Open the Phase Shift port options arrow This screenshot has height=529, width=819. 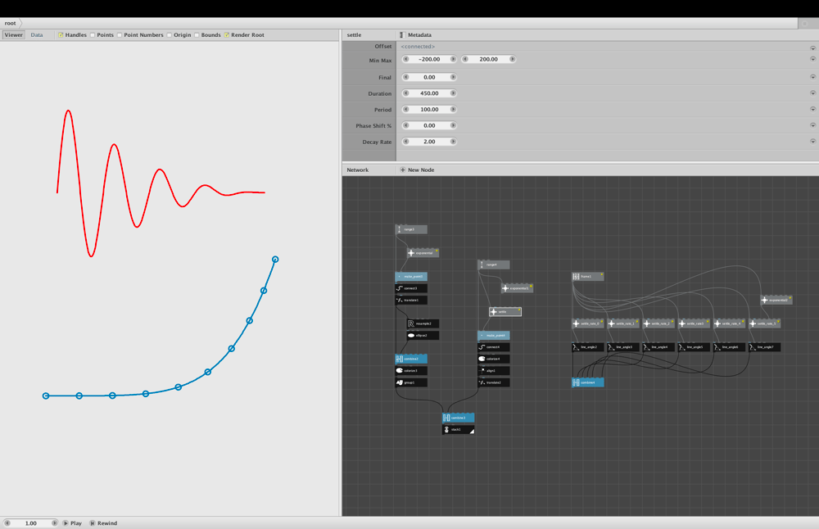(x=812, y=125)
